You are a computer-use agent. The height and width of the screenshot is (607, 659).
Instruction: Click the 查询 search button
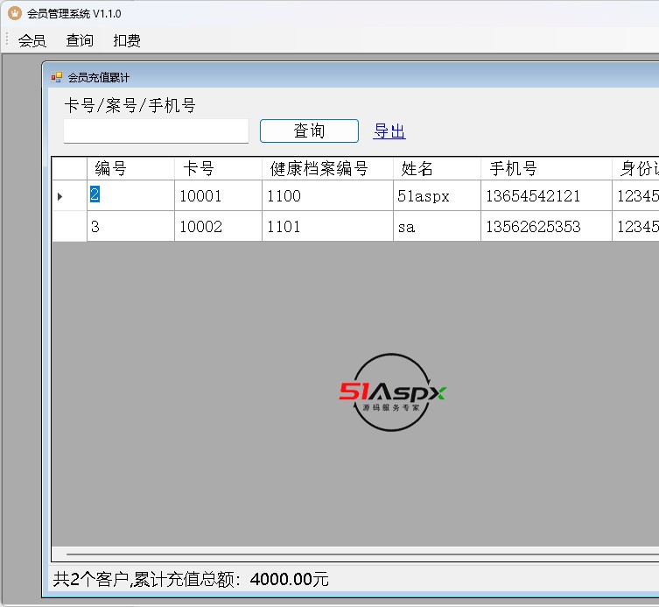(x=309, y=131)
